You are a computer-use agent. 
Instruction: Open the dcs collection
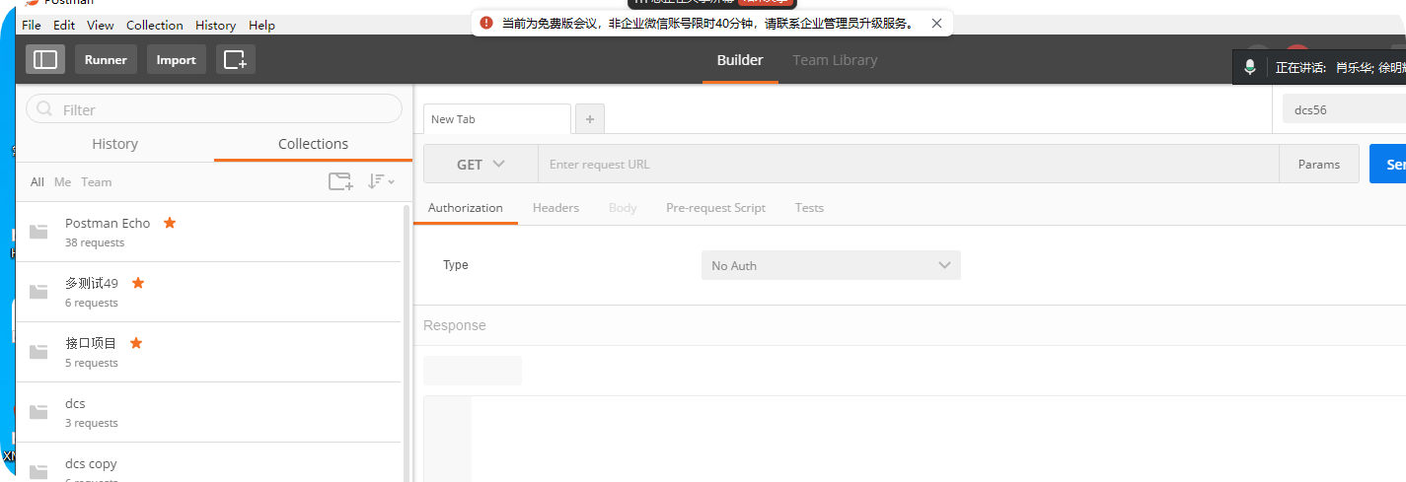[208, 412]
